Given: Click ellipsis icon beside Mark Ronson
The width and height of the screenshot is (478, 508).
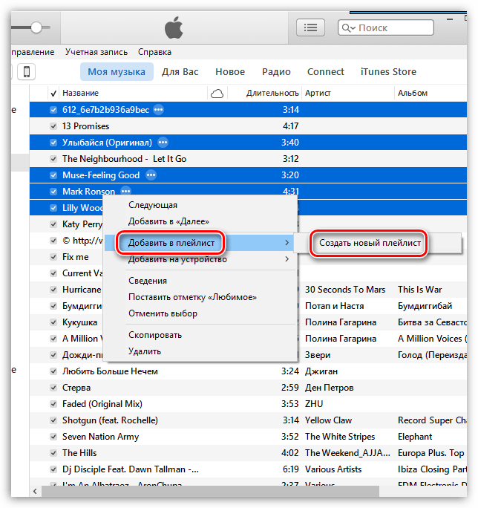Looking at the screenshot, I should point(126,192).
